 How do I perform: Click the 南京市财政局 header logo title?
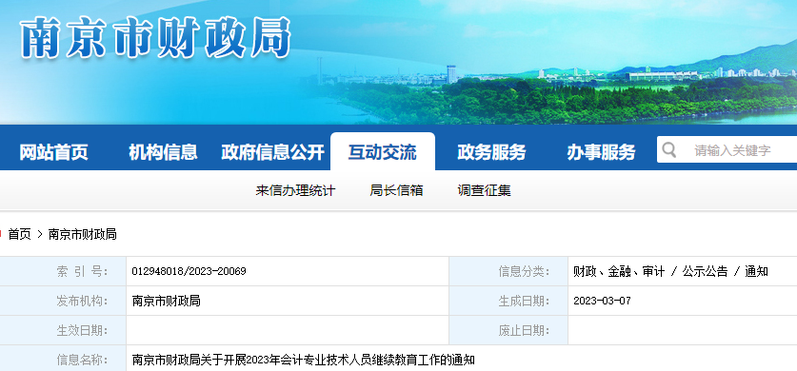155,37
